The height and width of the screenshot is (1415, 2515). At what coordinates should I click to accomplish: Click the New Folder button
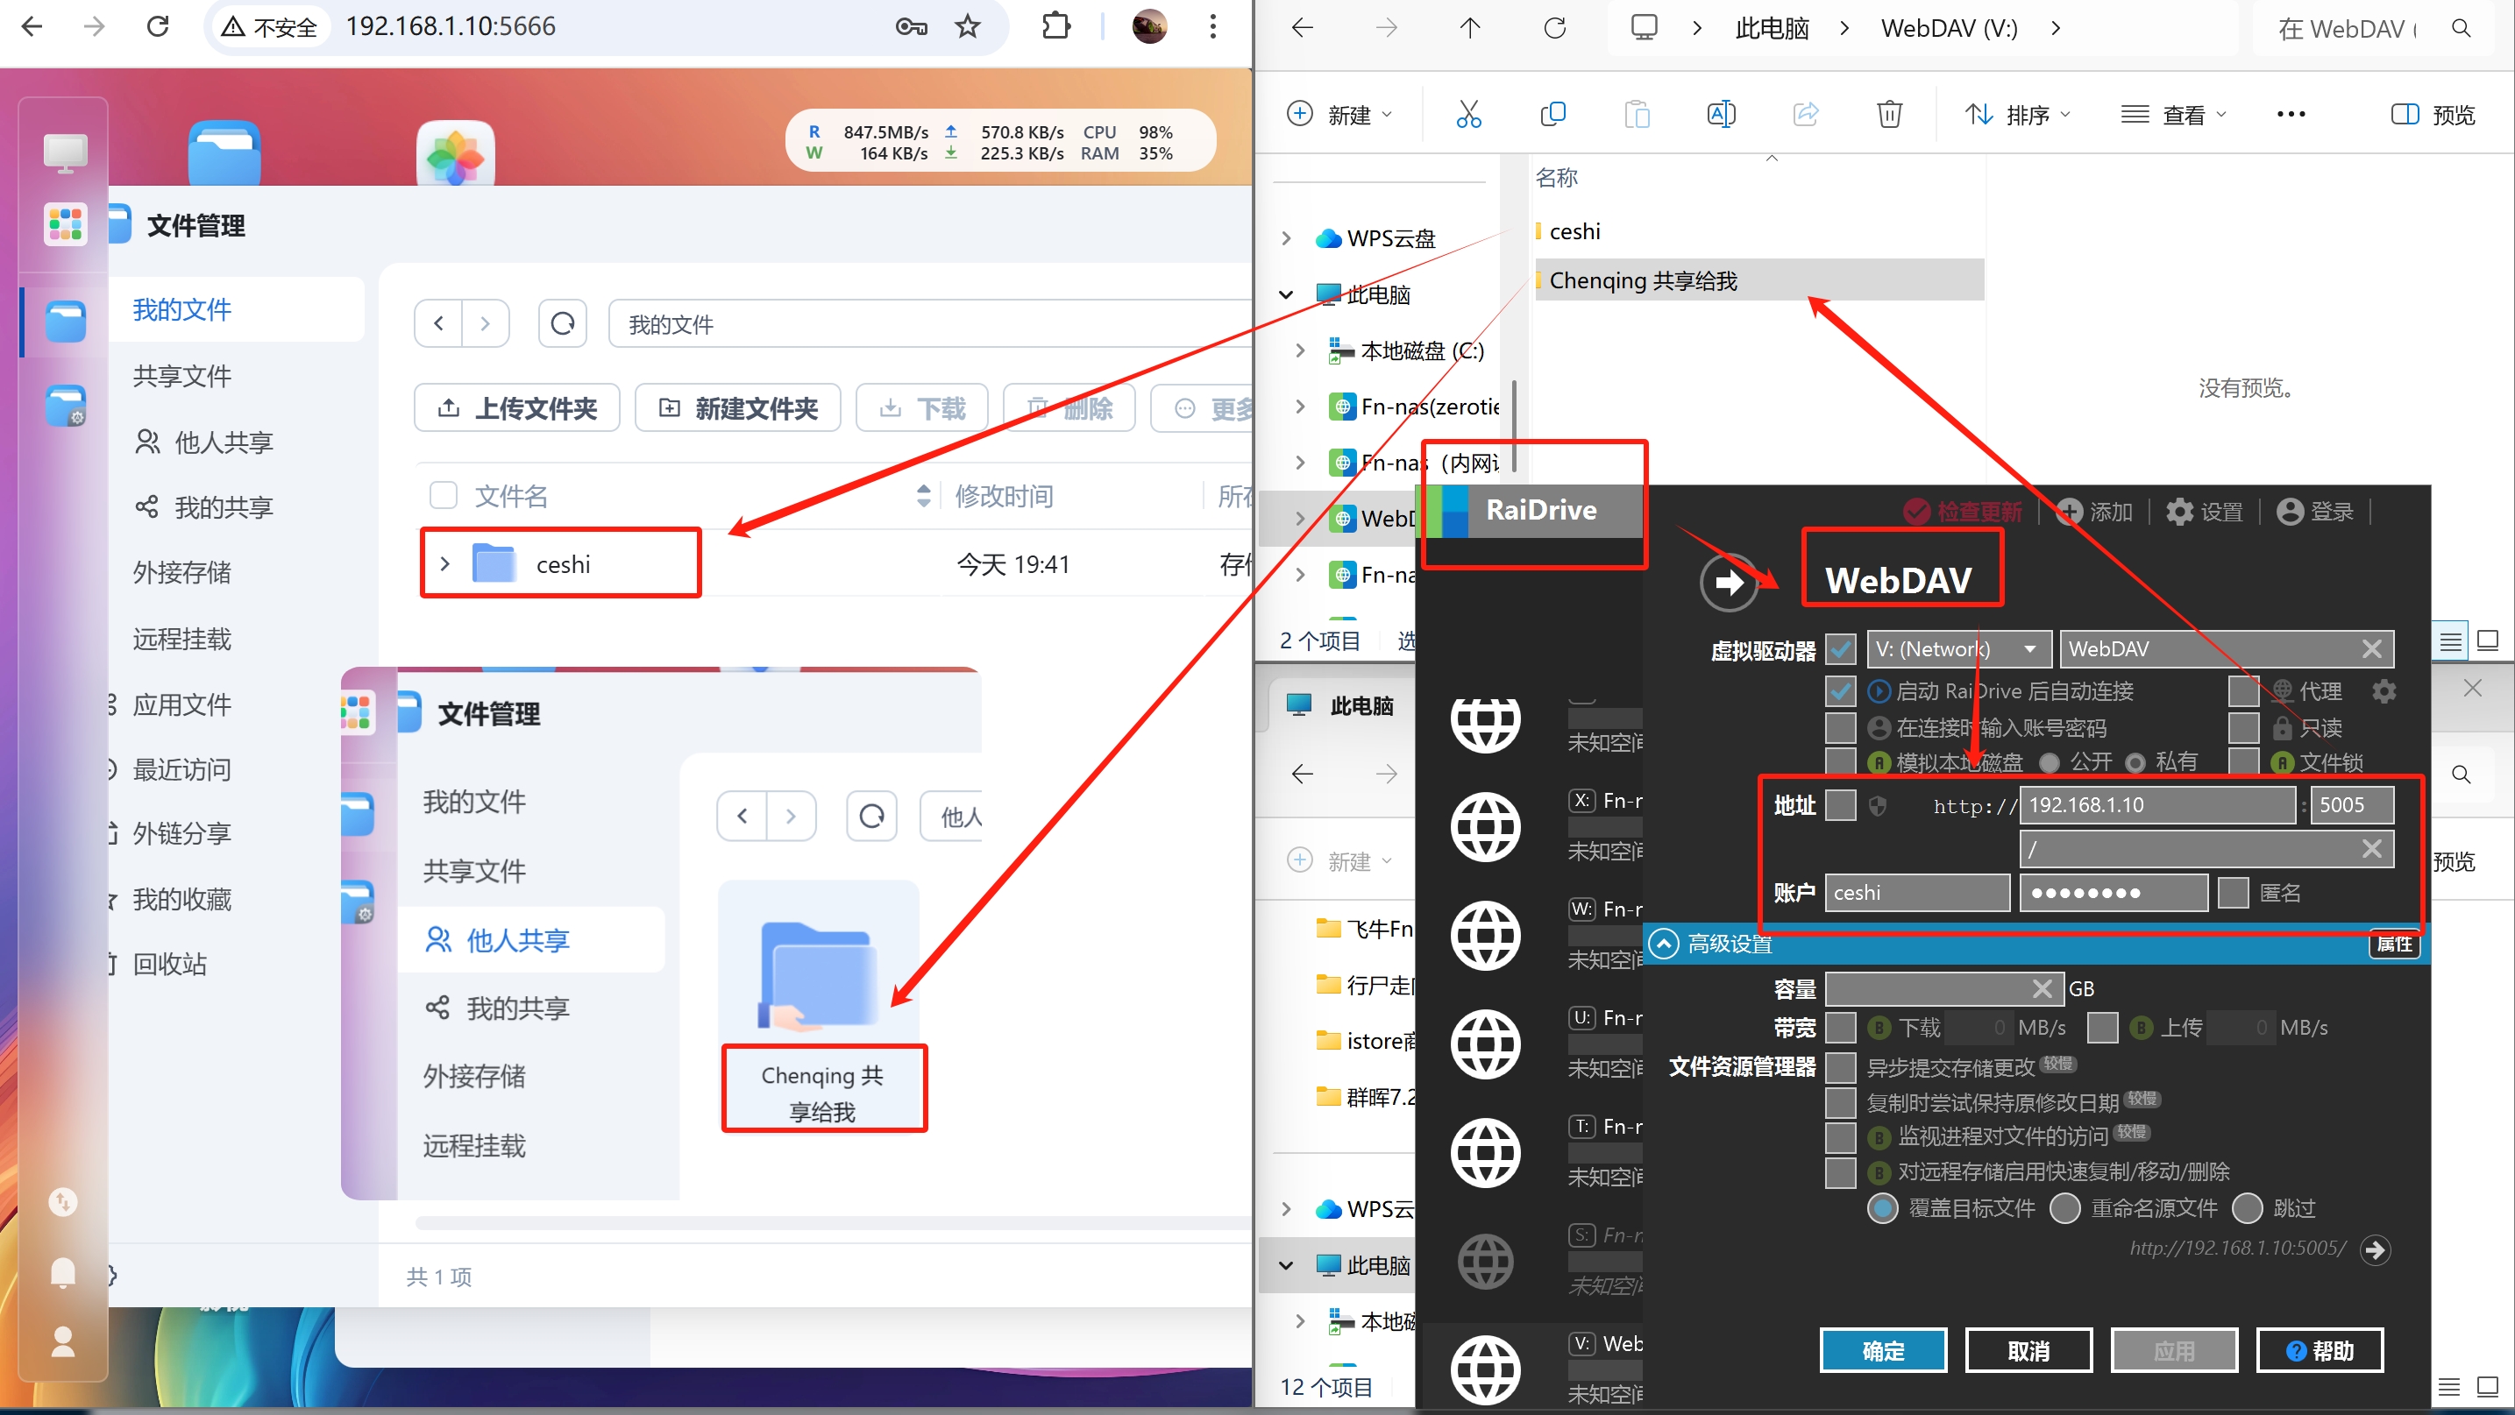[737, 407]
